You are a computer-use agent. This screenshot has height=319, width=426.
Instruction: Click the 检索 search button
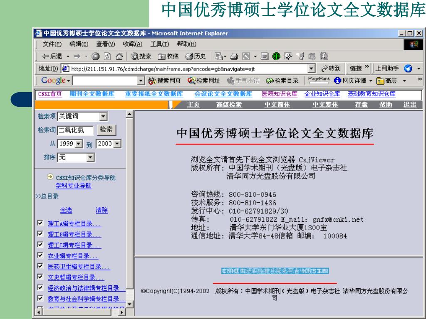(106, 130)
